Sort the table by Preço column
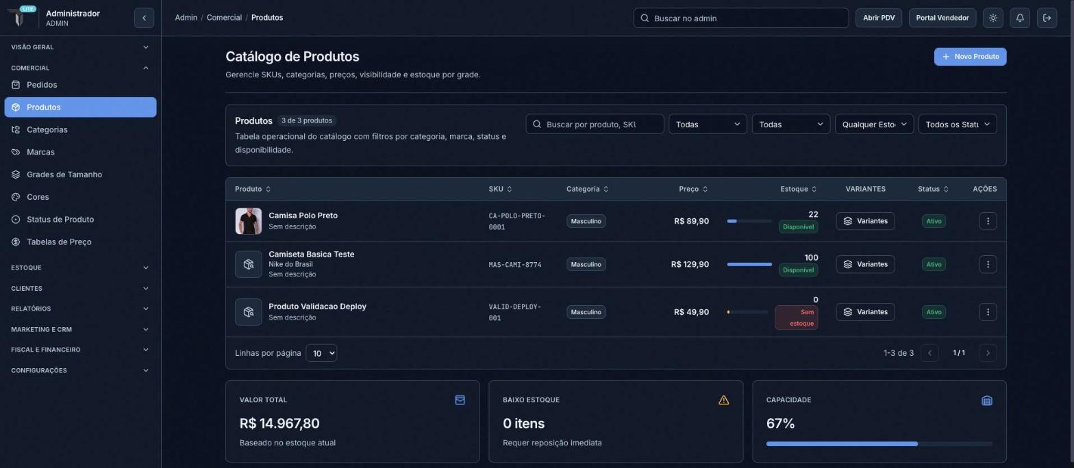This screenshot has height=468, width=1074. (x=693, y=189)
